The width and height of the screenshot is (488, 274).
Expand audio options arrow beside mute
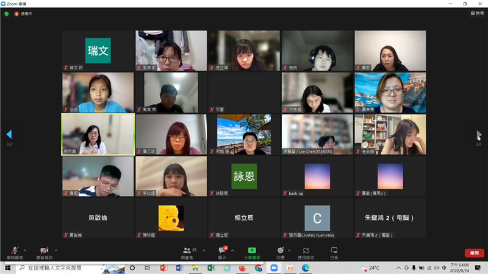point(25,250)
